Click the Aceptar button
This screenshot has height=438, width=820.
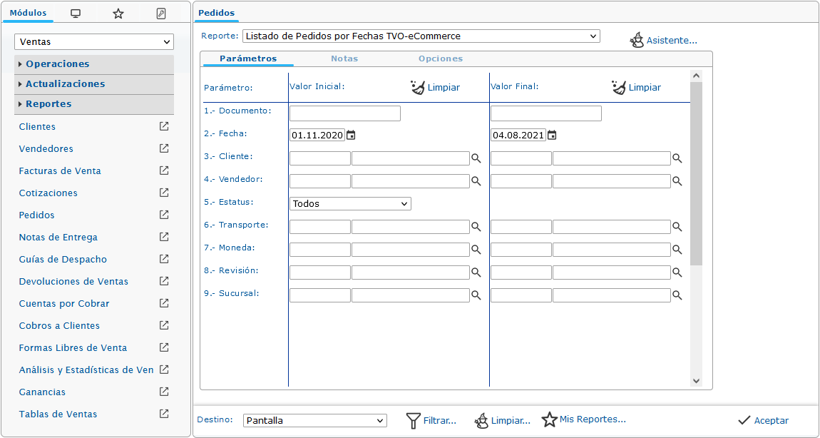pos(763,420)
